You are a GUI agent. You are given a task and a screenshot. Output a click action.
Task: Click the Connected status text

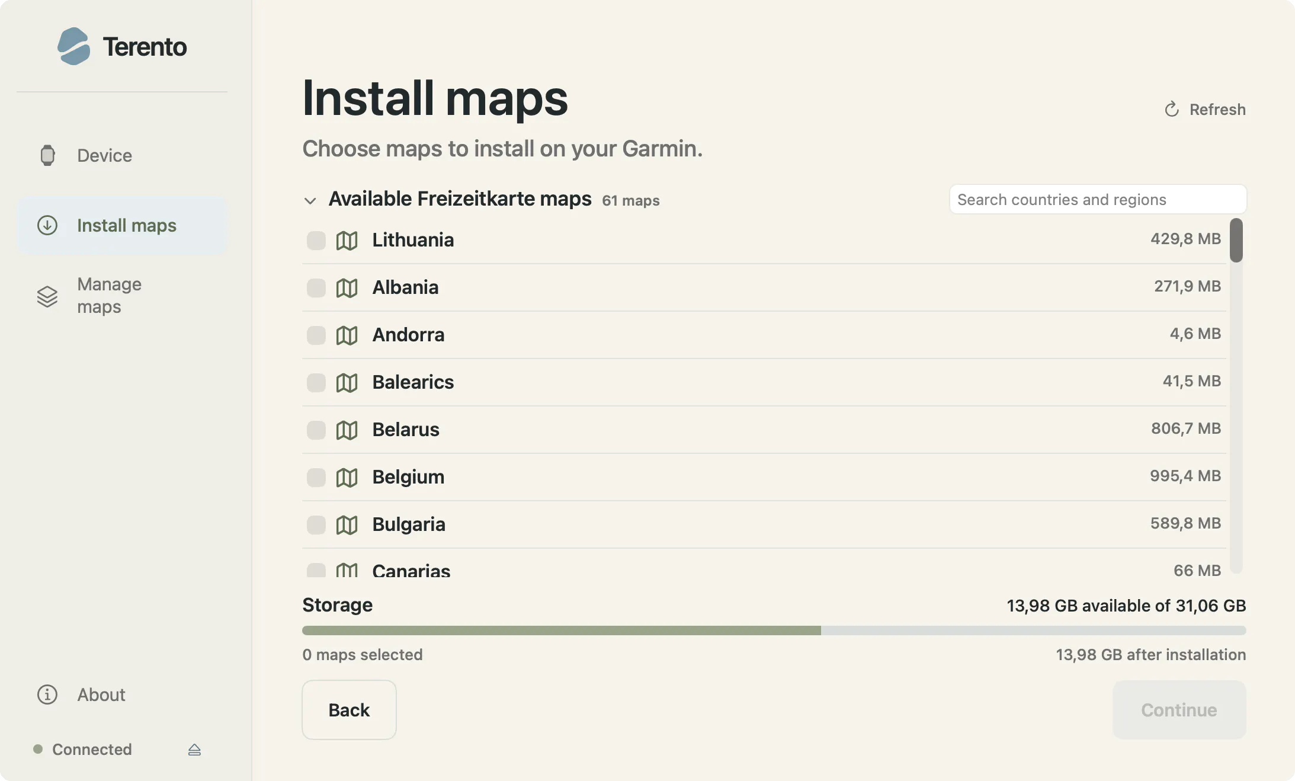[92, 750]
